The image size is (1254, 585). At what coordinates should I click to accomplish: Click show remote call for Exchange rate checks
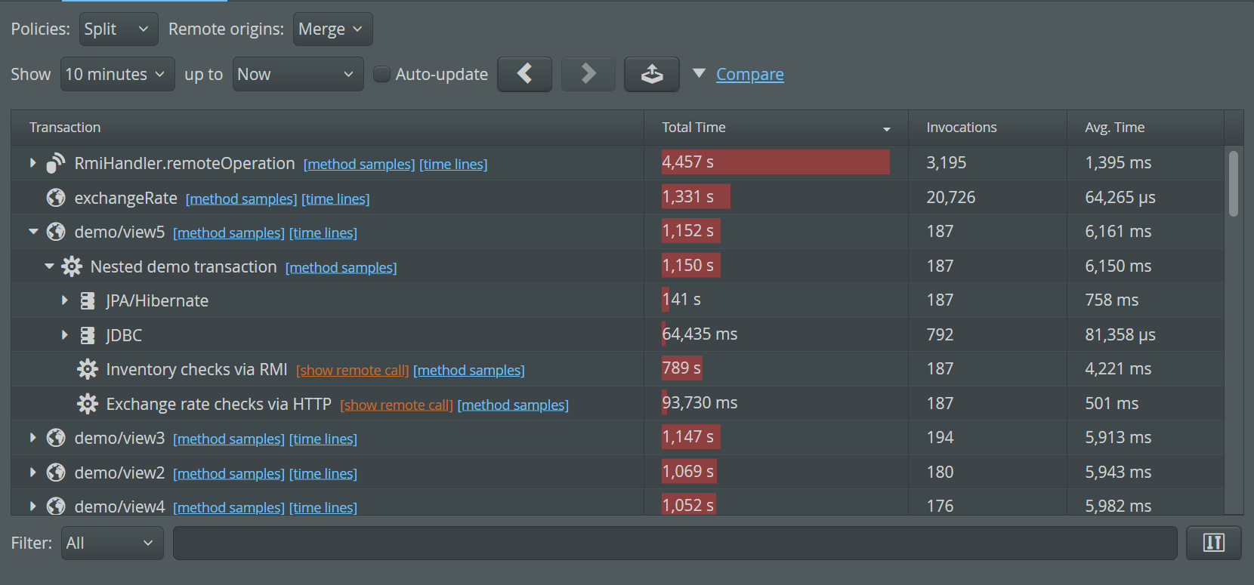396,405
